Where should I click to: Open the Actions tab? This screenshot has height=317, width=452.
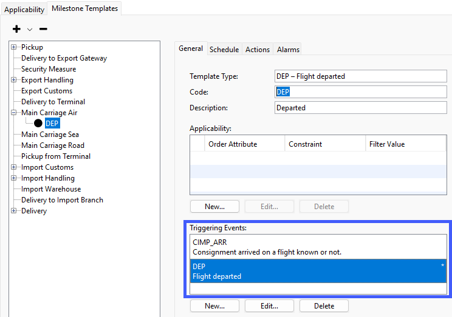pyautogui.click(x=258, y=50)
